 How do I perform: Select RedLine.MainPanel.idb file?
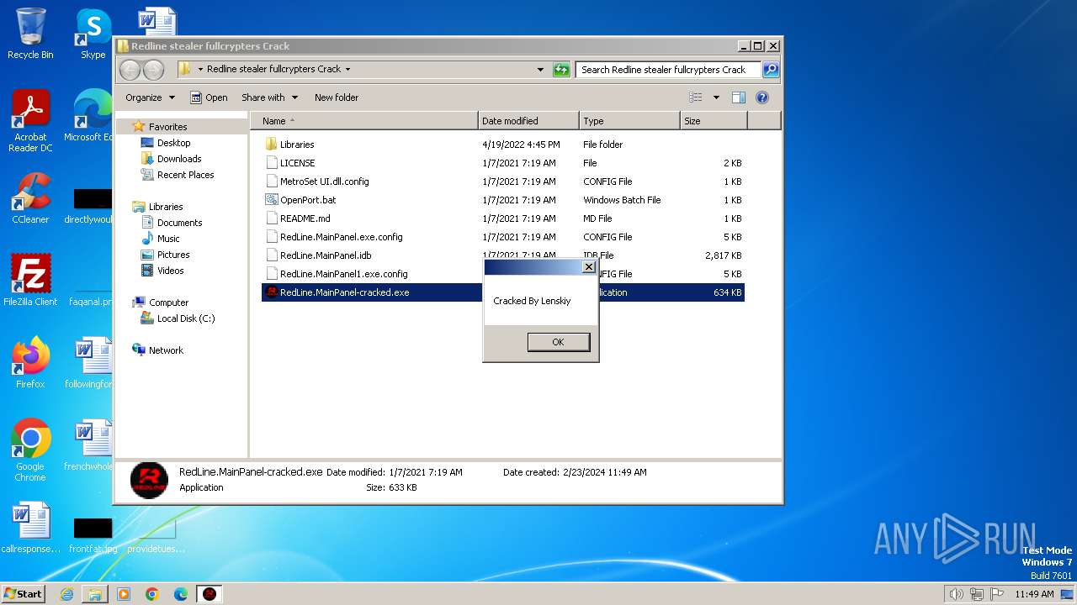370,255
